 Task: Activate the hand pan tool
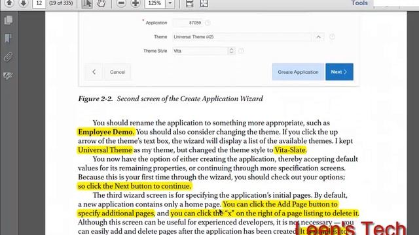[x=101, y=3]
